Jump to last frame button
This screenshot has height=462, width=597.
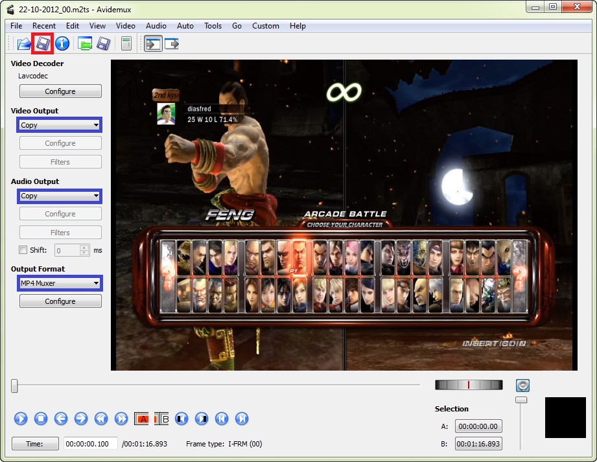[x=242, y=419]
